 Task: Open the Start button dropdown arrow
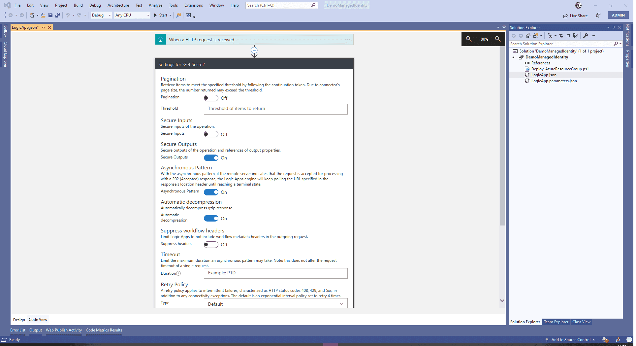tap(170, 15)
